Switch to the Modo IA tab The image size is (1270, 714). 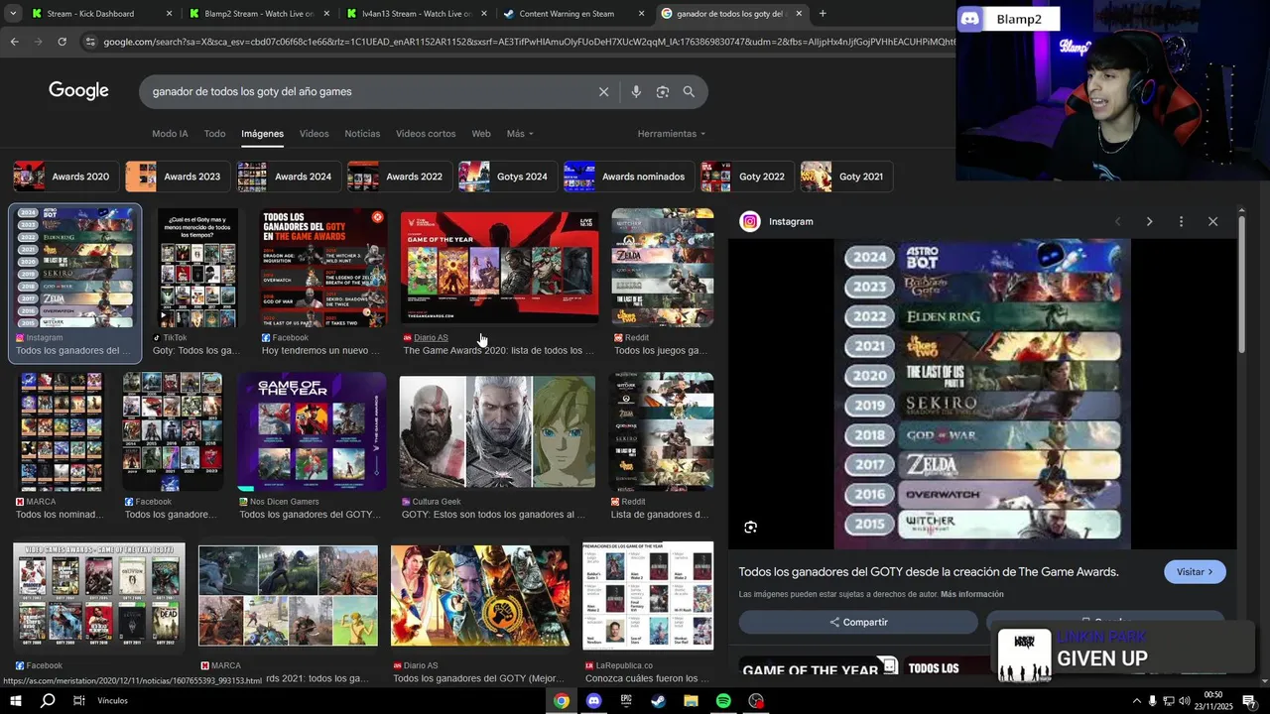170,134
